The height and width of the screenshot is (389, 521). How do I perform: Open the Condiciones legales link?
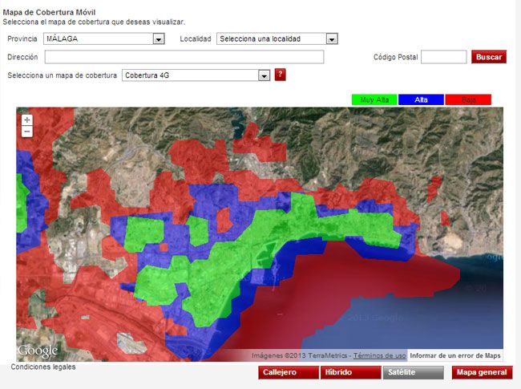[43, 367]
